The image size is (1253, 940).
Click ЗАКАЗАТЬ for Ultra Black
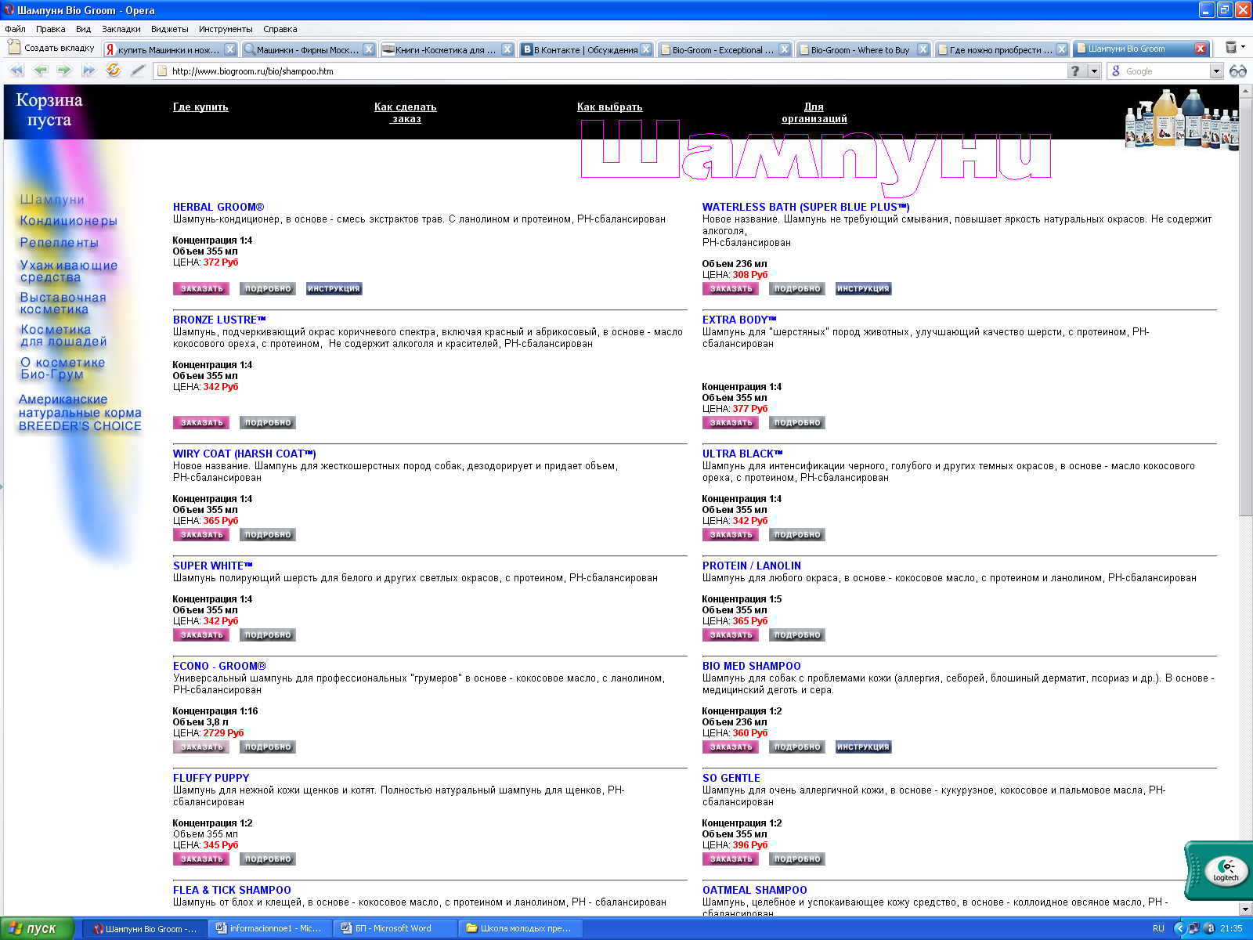(731, 535)
